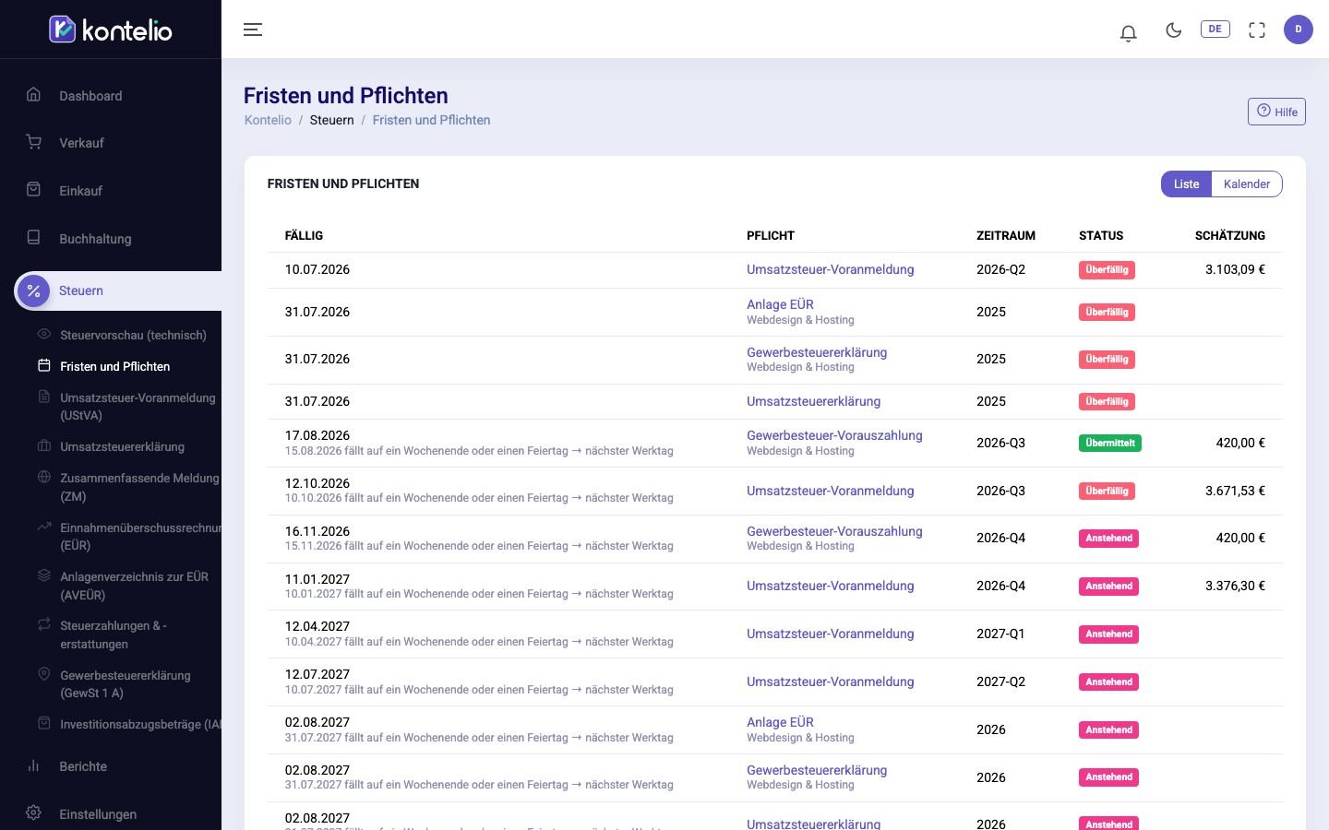Image resolution: width=1329 pixels, height=830 pixels.
Task: Click the Anstehend badge for 2026-Q4 Gewerbesteuer-Vorauszahlung
Action: (x=1108, y=538)
